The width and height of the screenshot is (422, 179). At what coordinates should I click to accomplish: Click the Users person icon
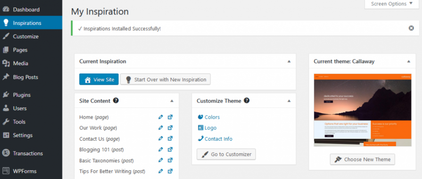6,108
